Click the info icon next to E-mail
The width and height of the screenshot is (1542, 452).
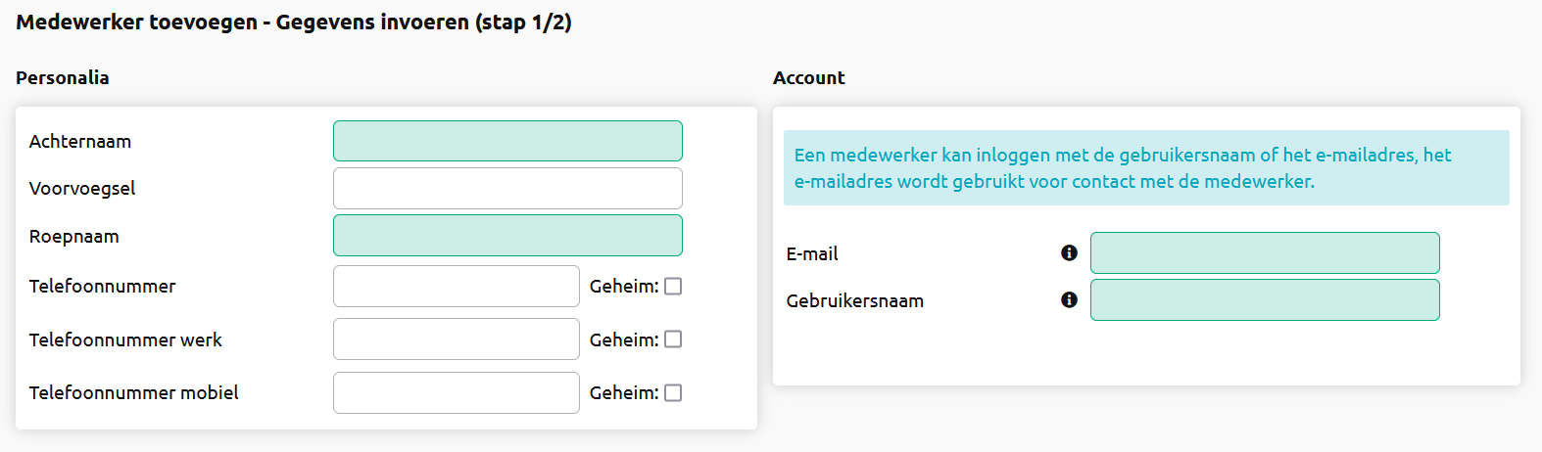(1069, 252)
